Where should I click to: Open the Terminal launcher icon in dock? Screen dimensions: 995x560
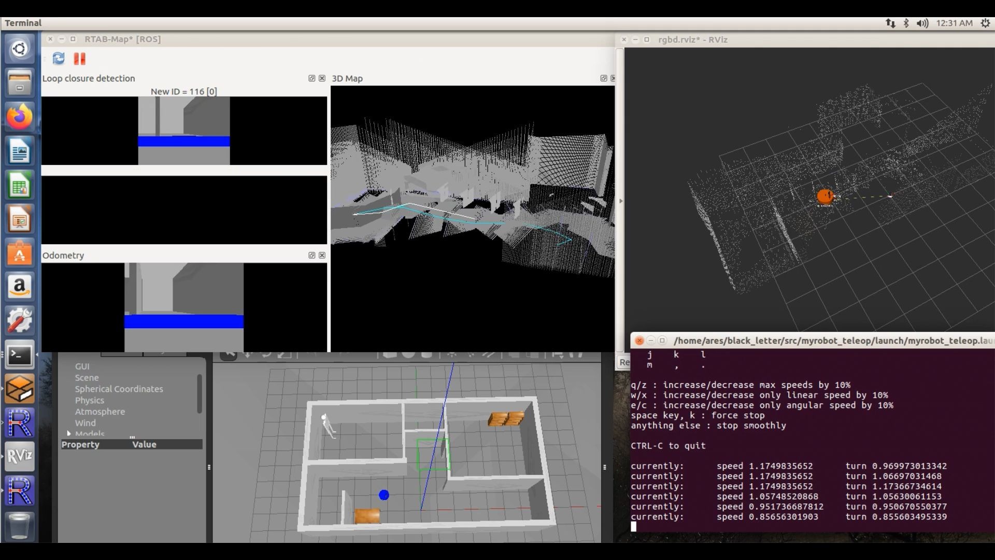click(20, 355)
